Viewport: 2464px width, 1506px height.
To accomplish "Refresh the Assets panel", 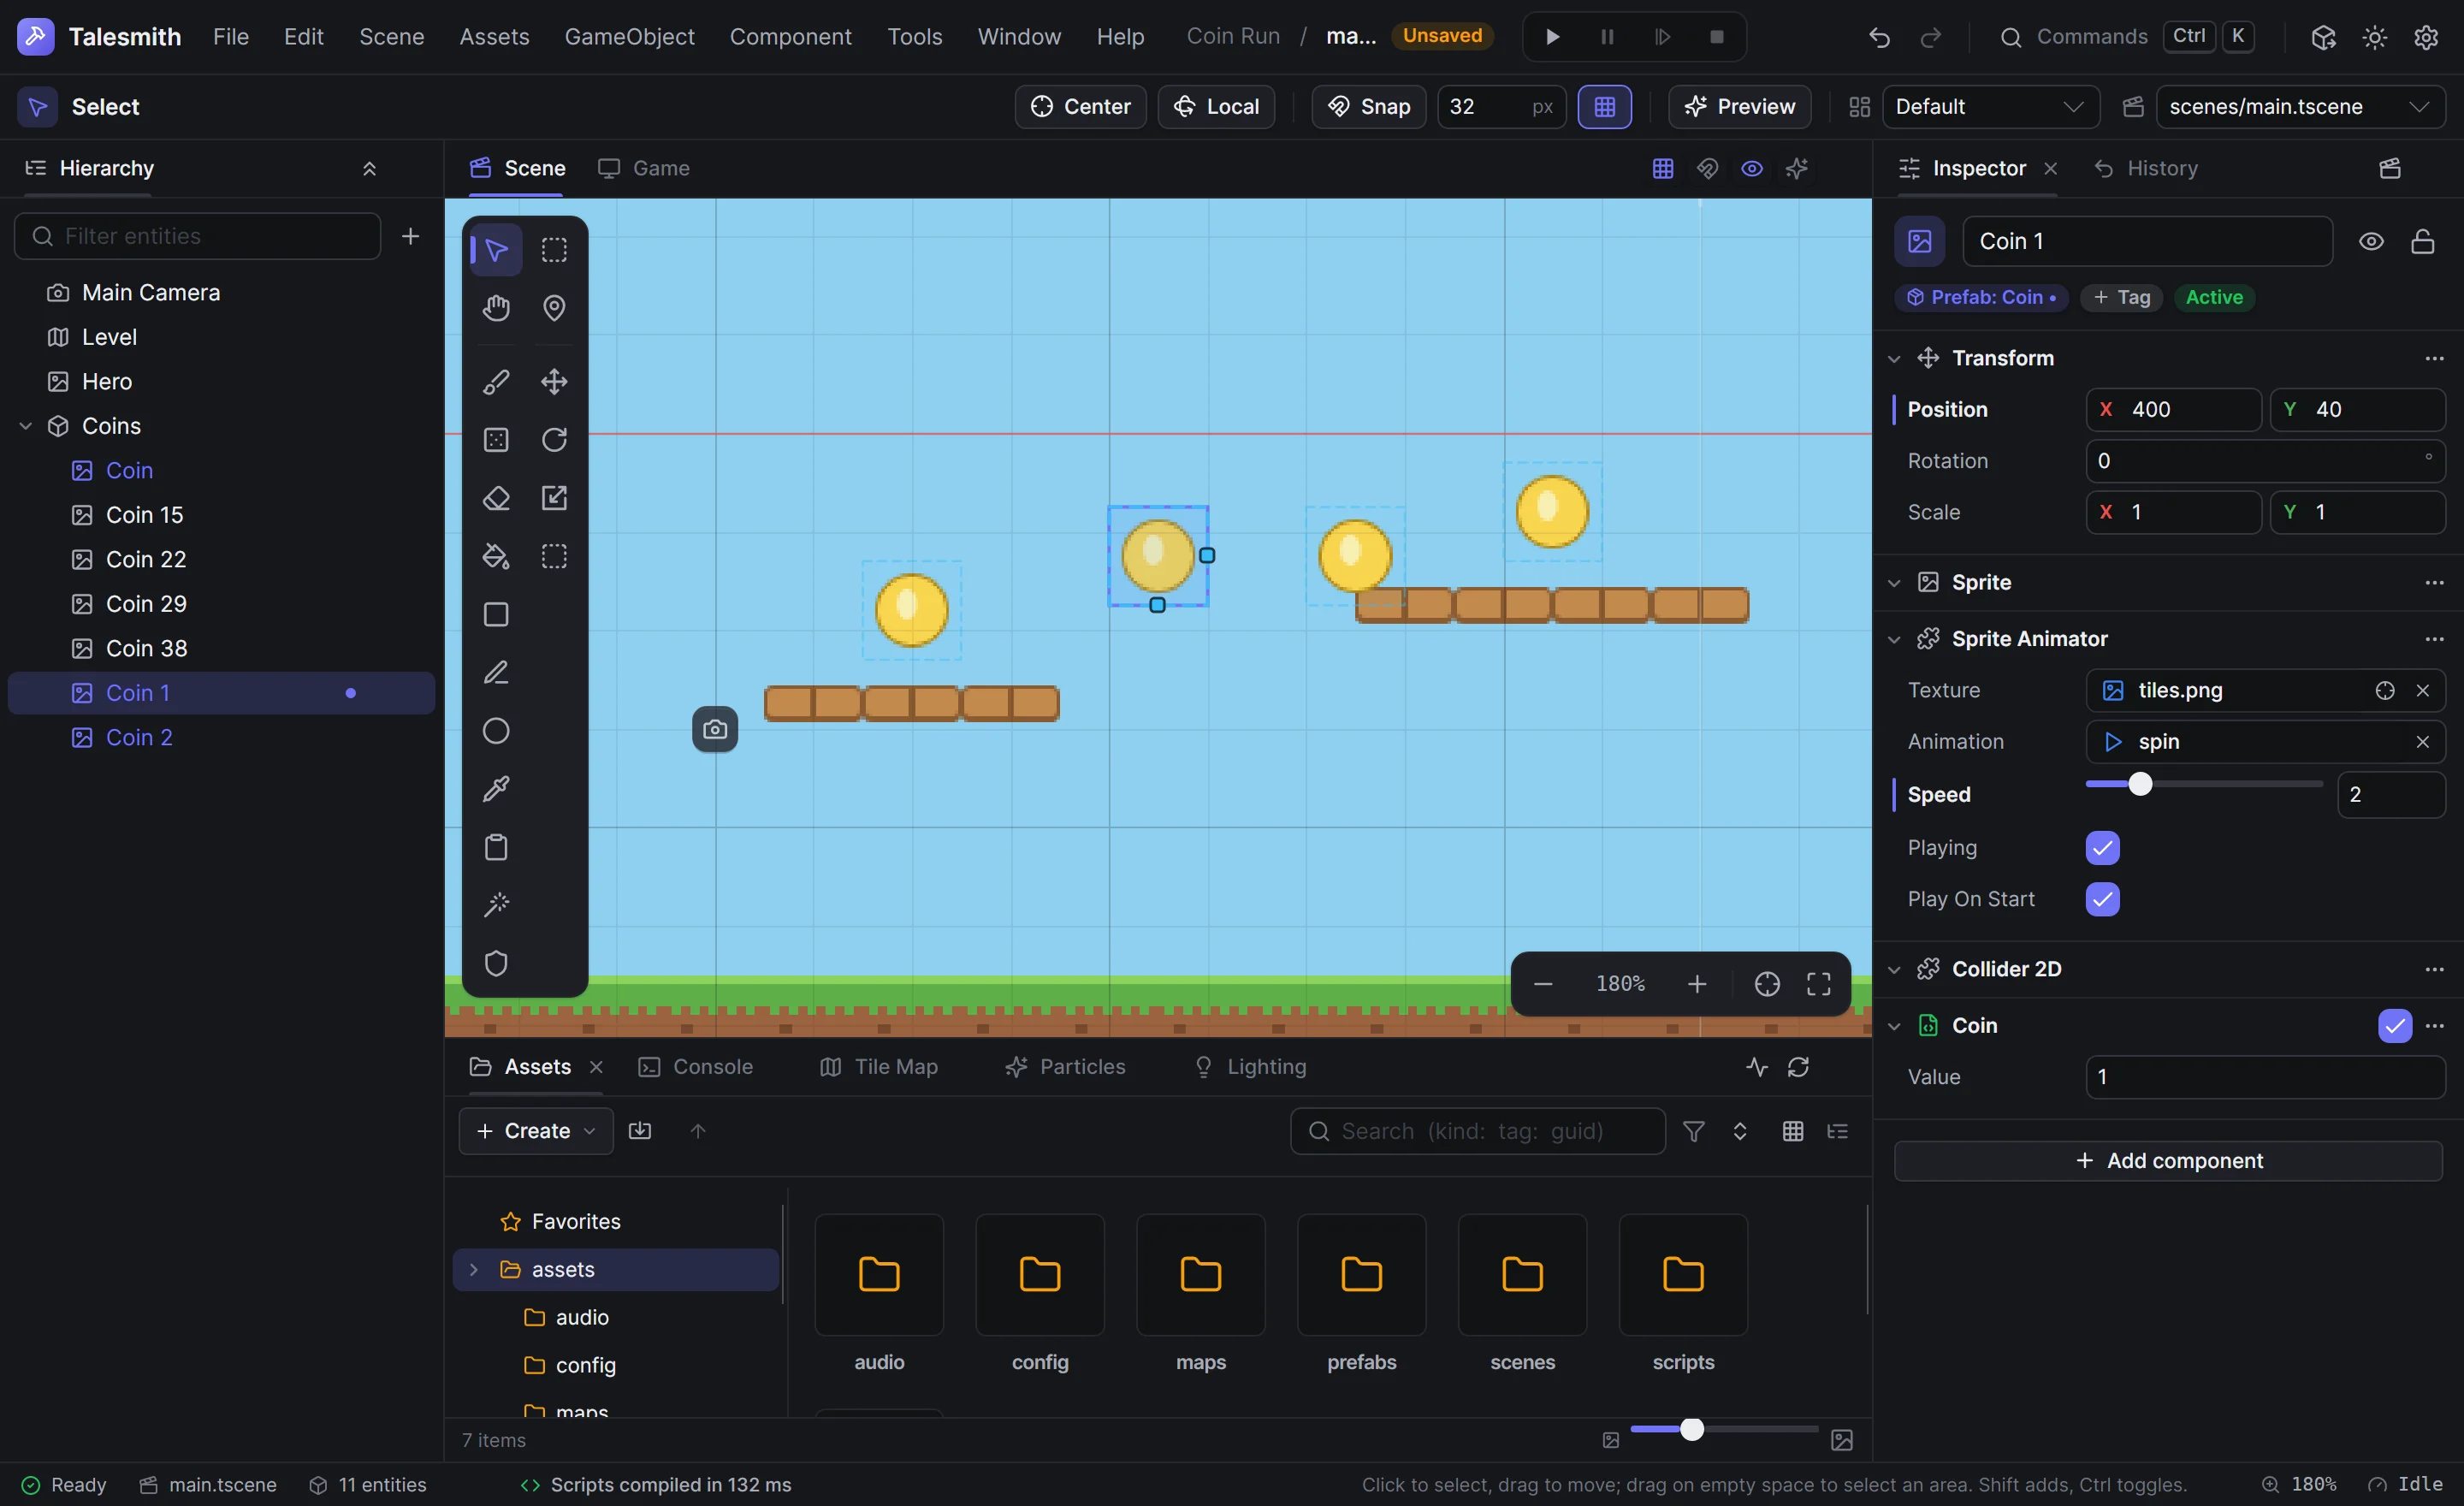I will tap(1798, 1067).
